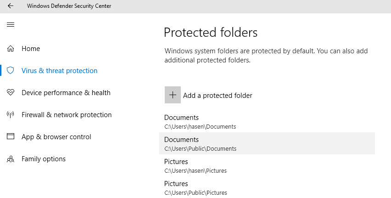Click the Firewall network antenna icon

11,115
